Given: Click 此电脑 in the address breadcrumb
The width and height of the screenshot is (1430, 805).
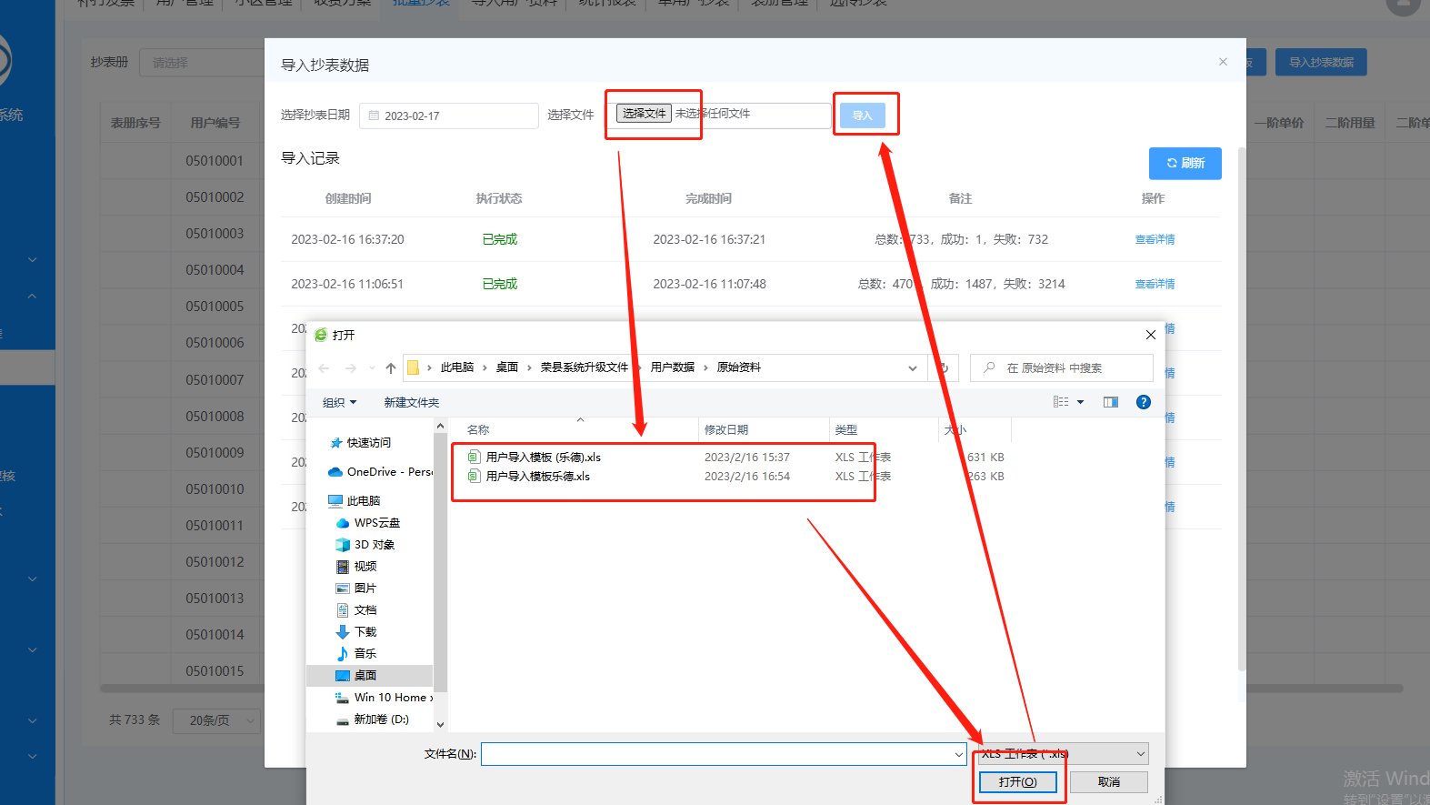Looking at the screenshot, I should [x=457, y=367].
